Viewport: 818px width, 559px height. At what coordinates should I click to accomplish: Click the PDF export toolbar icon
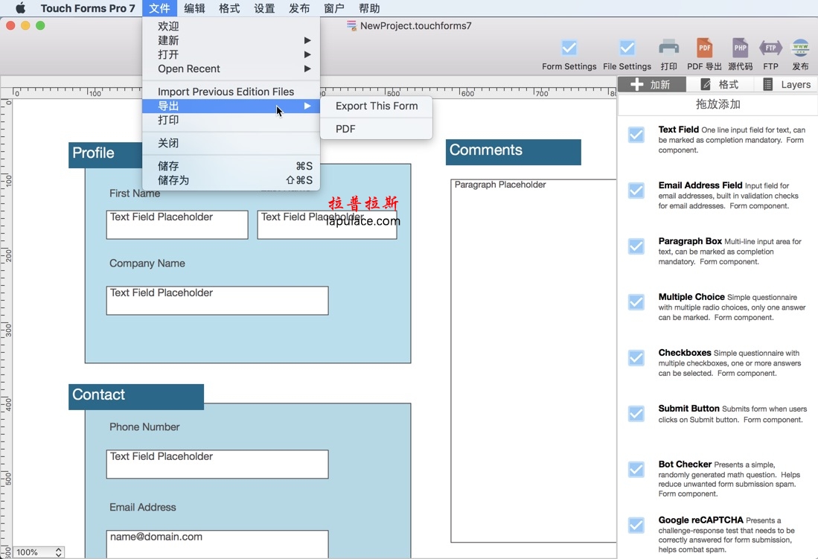[704, 48]
